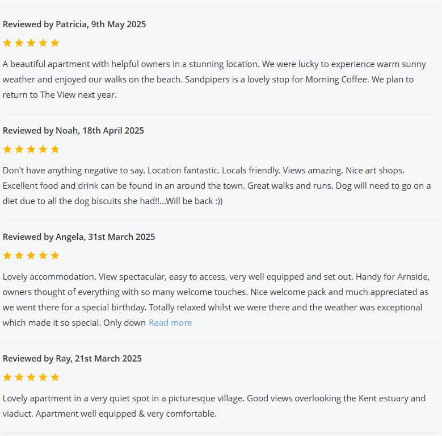The image size is (442, 436).
Task: Click the fourth star in Ray's review
Action: click(x=43, y=377)
